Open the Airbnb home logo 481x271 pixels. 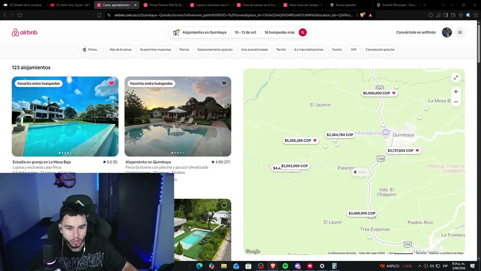(x=24, y=32)
